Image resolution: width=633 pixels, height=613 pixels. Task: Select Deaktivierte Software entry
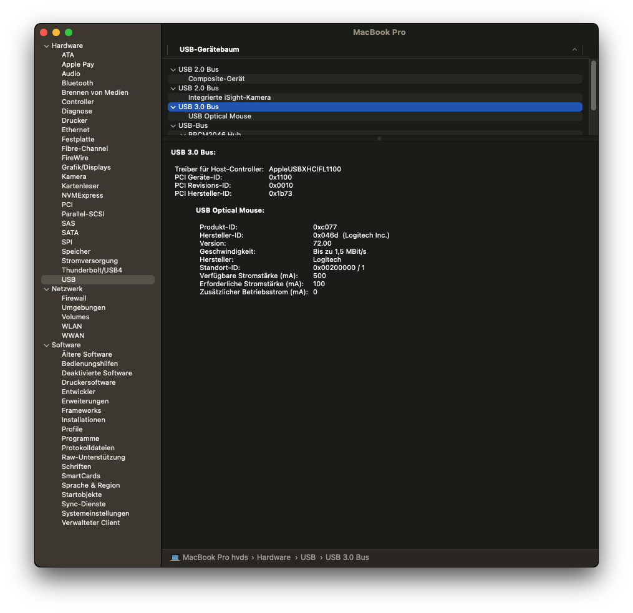(x=97, y=373)
